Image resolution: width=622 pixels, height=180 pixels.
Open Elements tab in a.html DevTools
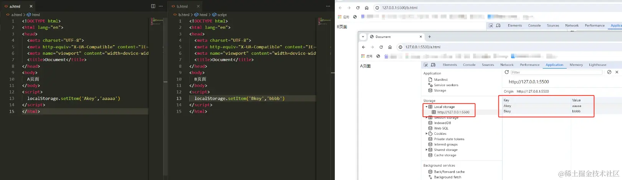(450, 65)
